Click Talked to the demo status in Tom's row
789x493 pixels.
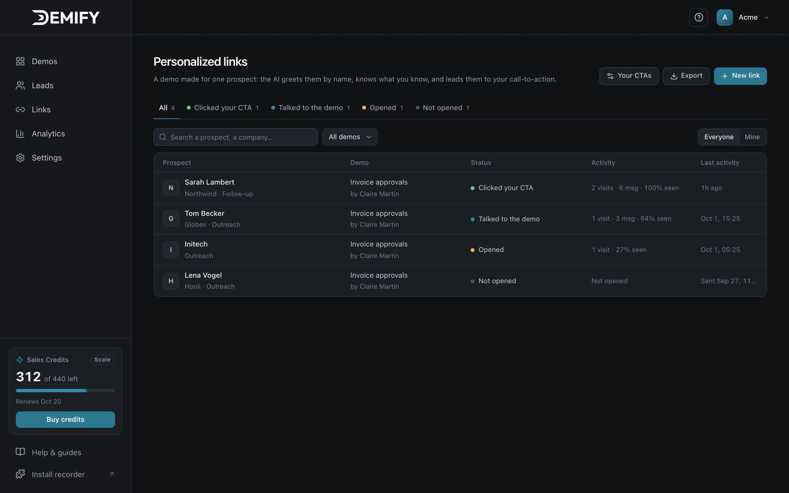click(x=505, y=219)
